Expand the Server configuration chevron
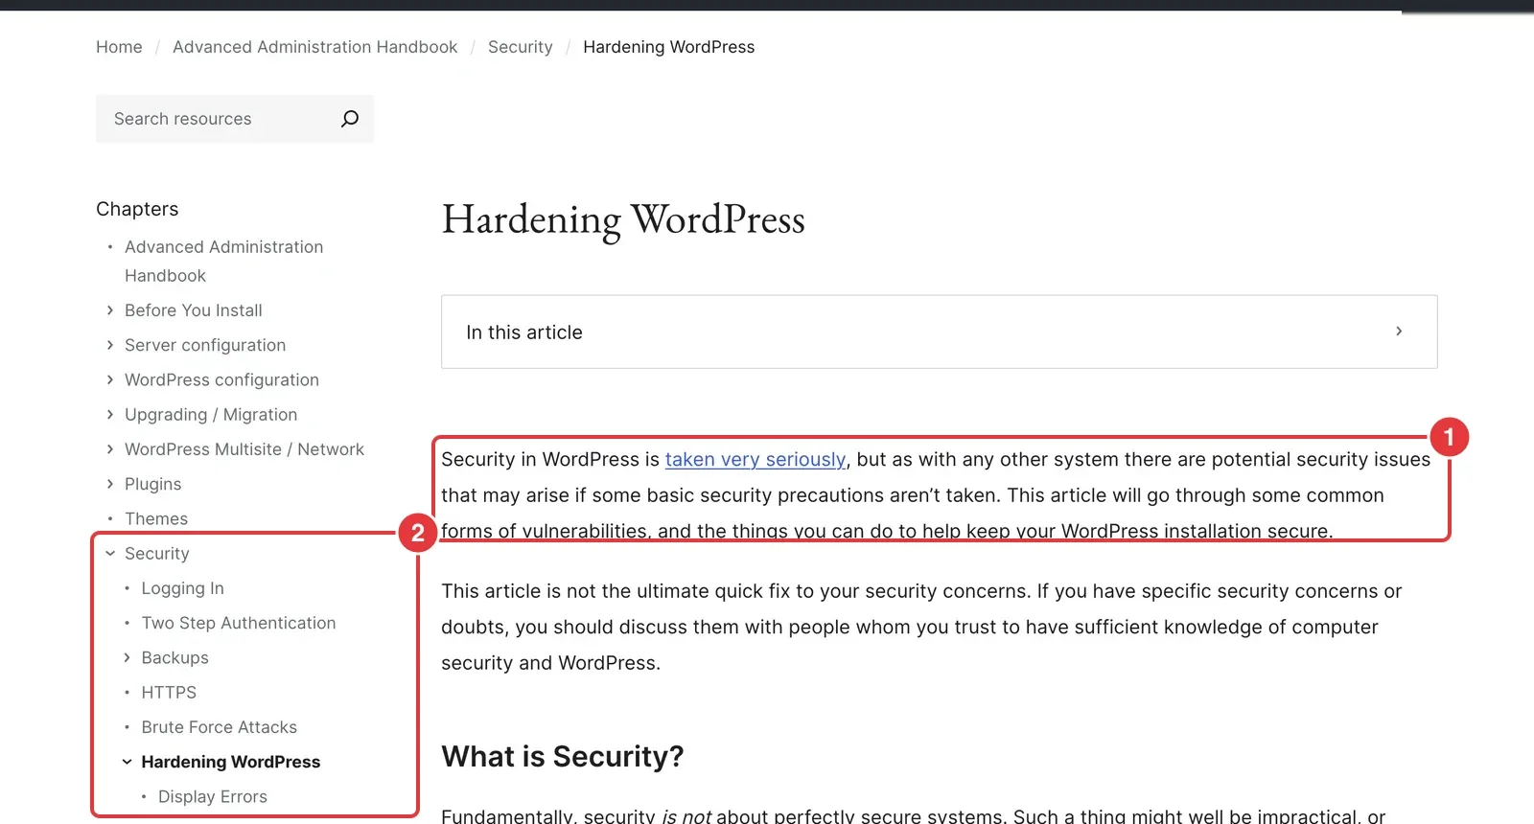1534x824 pixels. click(110, 345)
